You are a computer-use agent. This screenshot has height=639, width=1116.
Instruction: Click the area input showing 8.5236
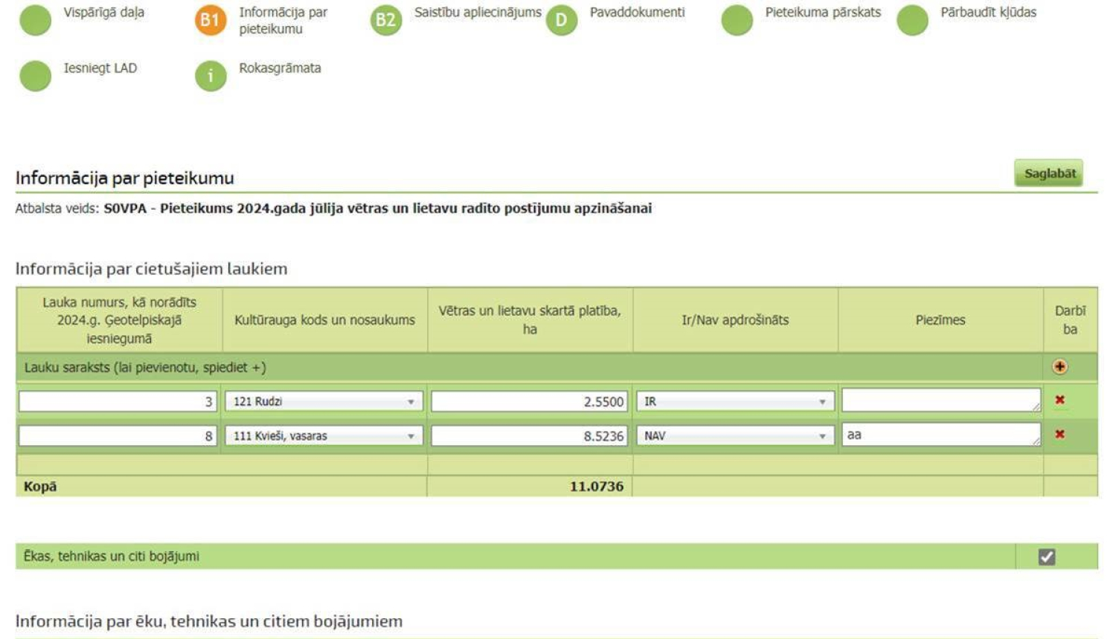point(529,436)
